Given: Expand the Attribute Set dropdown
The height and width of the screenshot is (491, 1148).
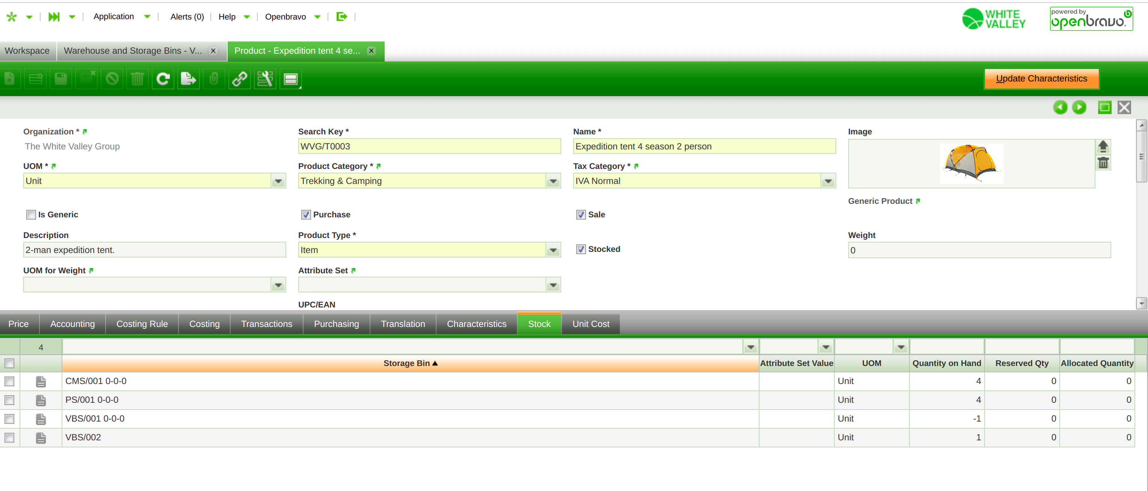Looking at the screenshot, I should click(553, 285).
